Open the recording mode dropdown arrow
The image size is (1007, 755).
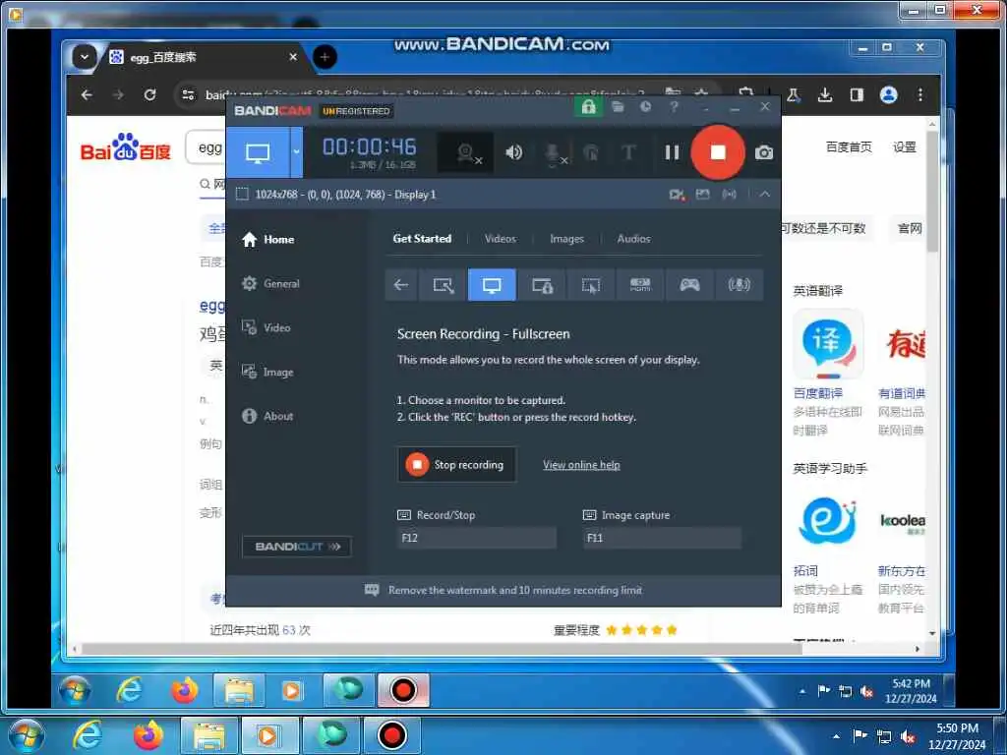pyautogui.click(x=296, y=152)
